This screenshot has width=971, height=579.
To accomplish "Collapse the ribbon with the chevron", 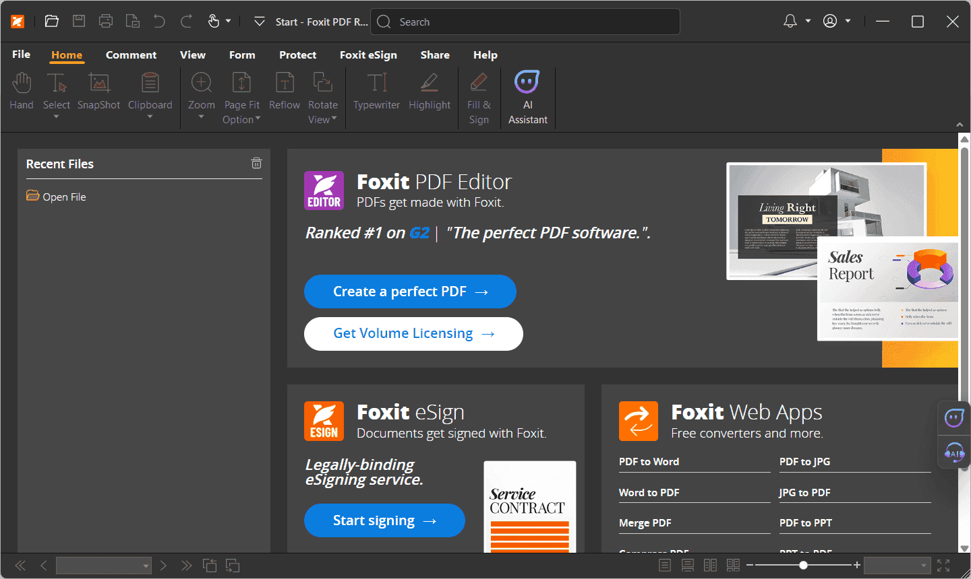I will (x=960, y=125).
